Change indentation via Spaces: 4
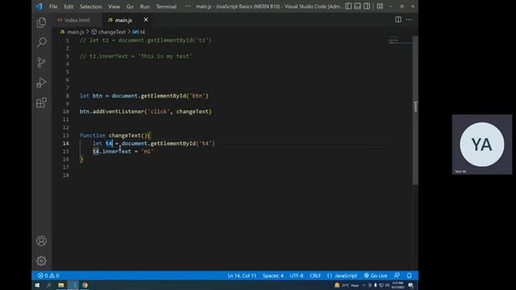The height and width of the screenshot is (290, 516). [x=273, y=275]
